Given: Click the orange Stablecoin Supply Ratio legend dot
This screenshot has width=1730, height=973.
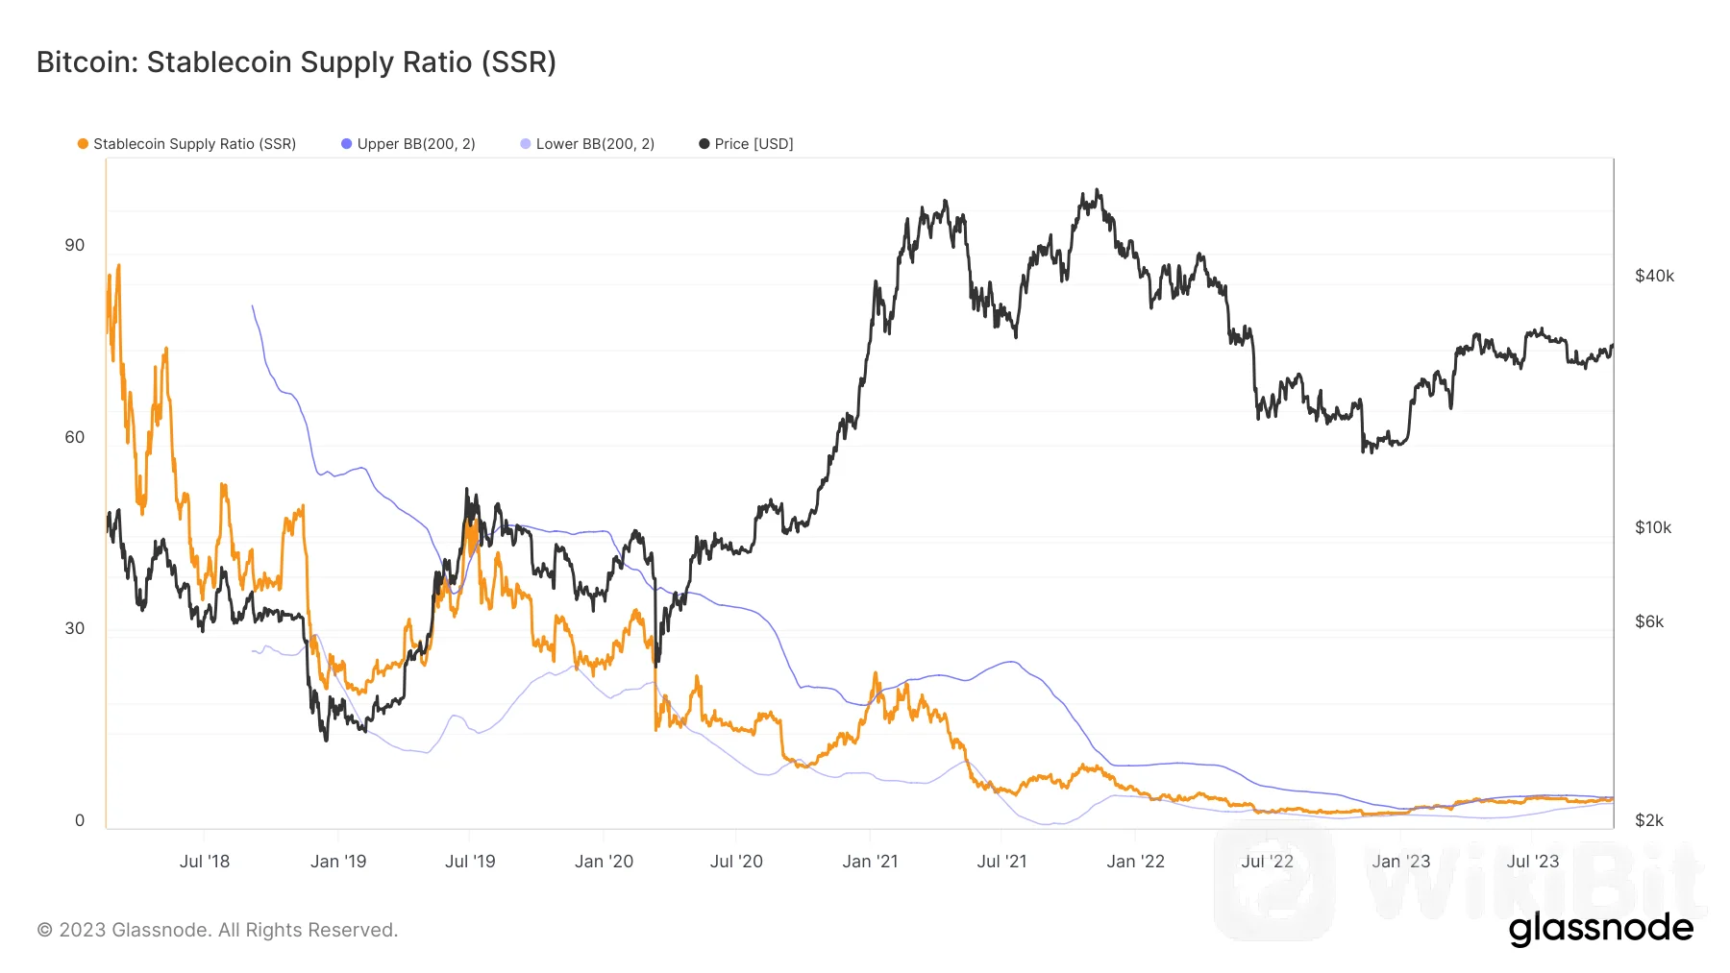Looking at the screenshot, I should pos(84,144).
